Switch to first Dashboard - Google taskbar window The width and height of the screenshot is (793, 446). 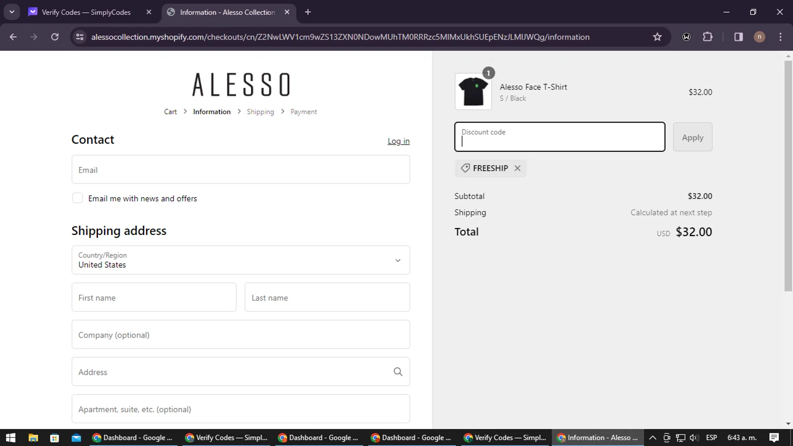click(133, 438)
